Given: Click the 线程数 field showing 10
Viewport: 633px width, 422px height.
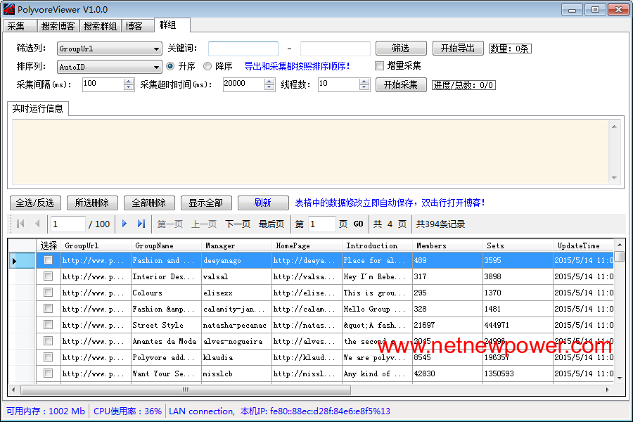Looking at the screenshot, I should pyautogui.click(x=338, y=84).
